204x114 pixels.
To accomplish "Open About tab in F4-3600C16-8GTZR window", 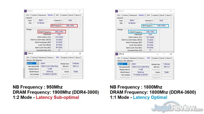I will point(169,58).
